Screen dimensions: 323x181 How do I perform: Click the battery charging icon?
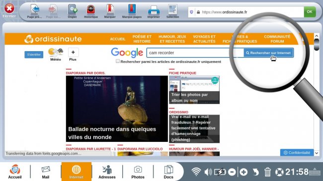[x=220, y=172]
